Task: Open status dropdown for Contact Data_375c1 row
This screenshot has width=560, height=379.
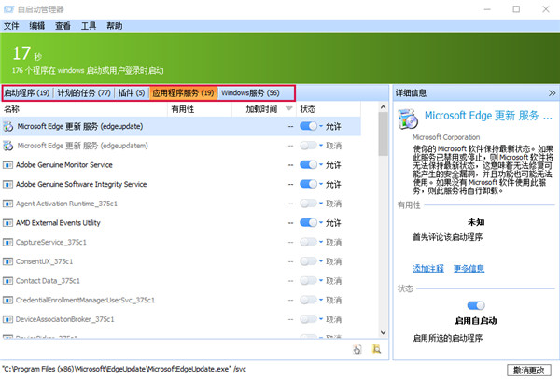Action: (x=321, y=280)
